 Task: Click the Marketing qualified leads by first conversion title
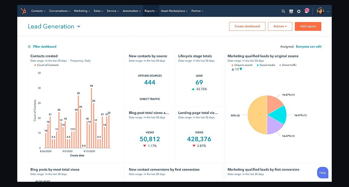coord(263,169)
